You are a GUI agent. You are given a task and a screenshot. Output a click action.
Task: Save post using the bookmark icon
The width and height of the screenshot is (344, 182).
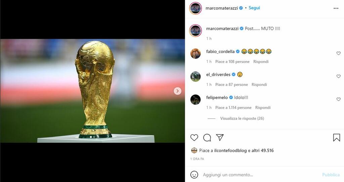pos(336,137)
